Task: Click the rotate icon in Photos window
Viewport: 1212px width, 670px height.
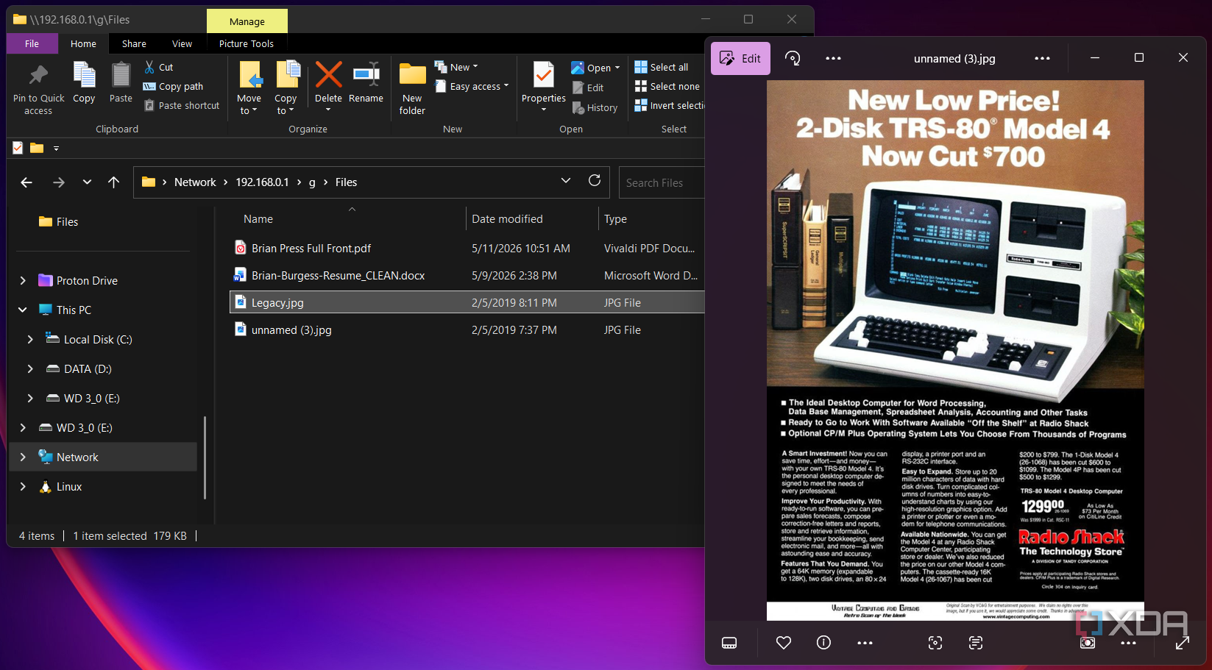Action: pyautogui.click(x=793, y=58)
